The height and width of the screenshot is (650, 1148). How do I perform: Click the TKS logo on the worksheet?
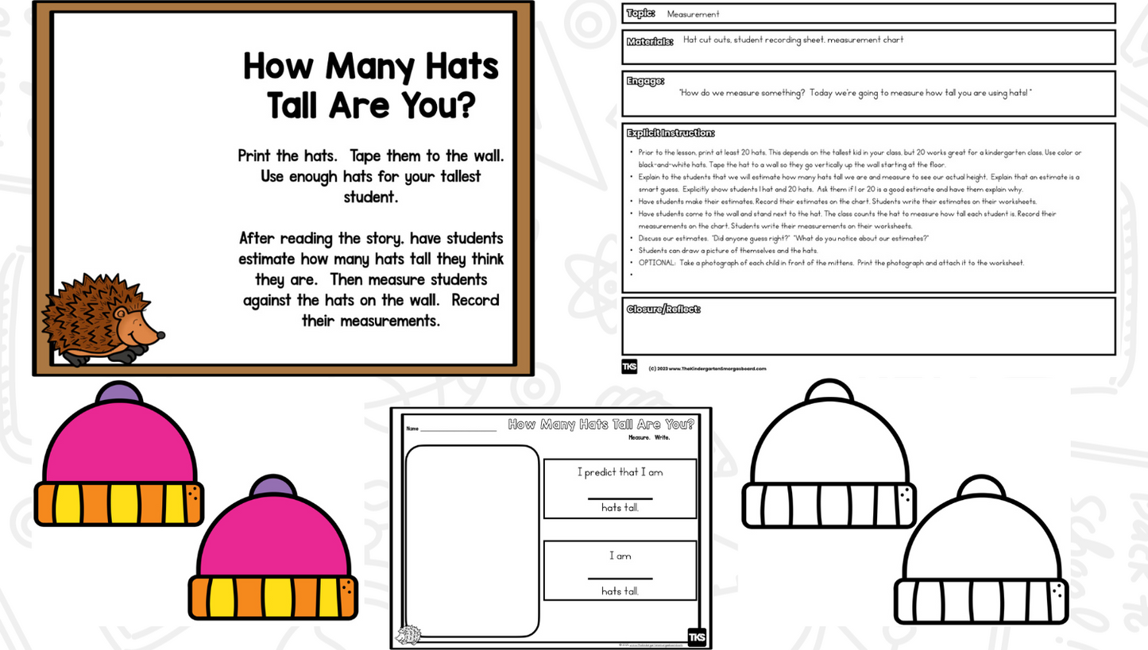[696, 636]
